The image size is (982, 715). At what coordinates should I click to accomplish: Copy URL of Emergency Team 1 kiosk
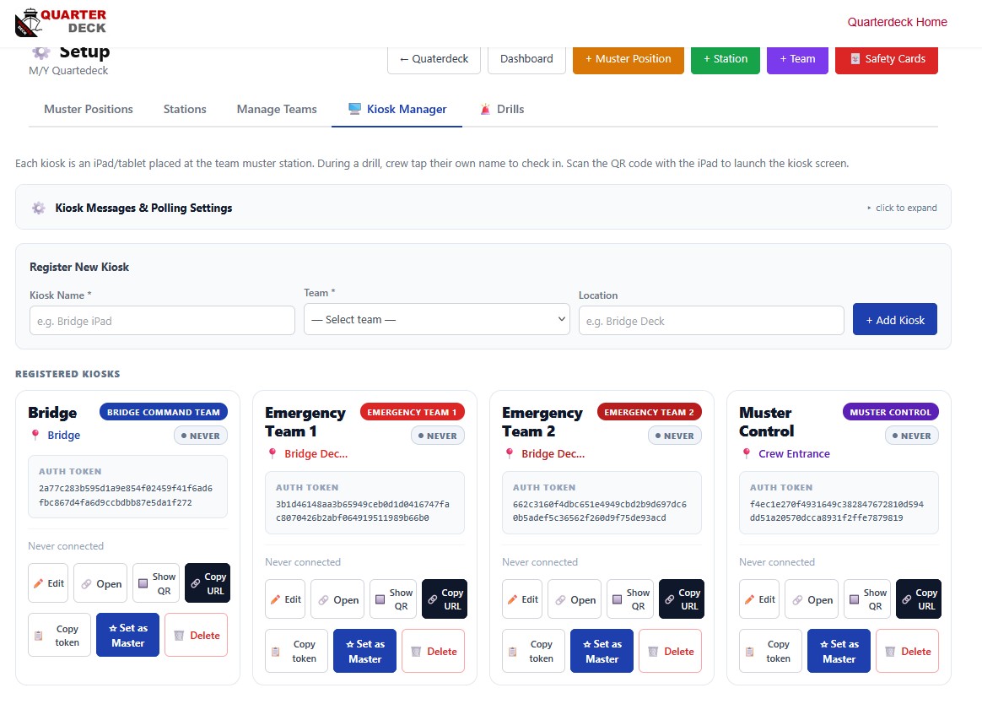[445, 599]
